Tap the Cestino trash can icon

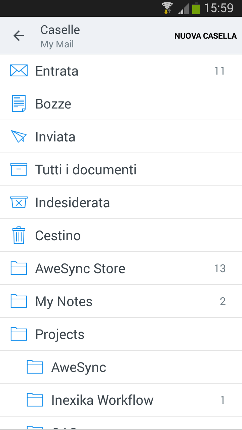click(x=19, y=235)
